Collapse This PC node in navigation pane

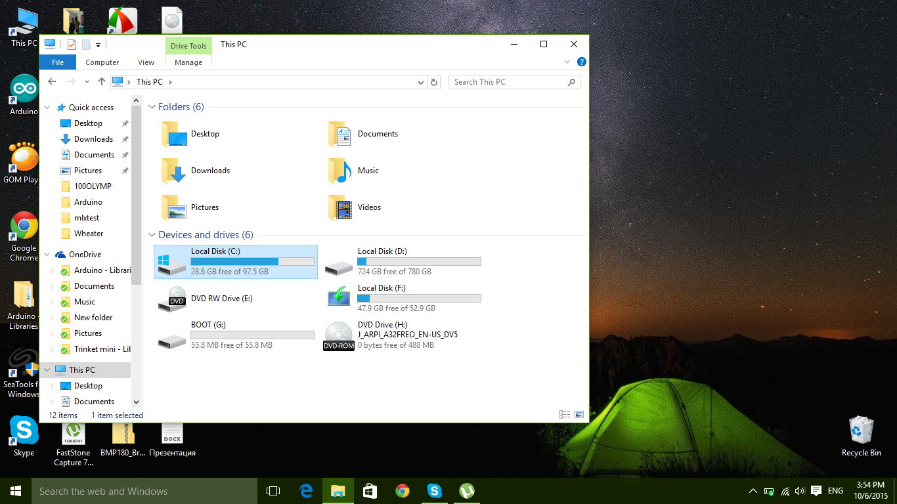(x=47, y=370)
